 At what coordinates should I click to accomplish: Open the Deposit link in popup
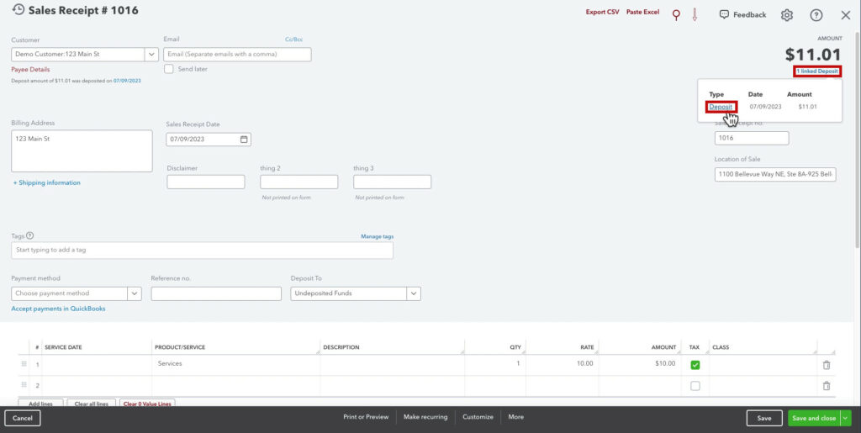click(x=721, y=107)
